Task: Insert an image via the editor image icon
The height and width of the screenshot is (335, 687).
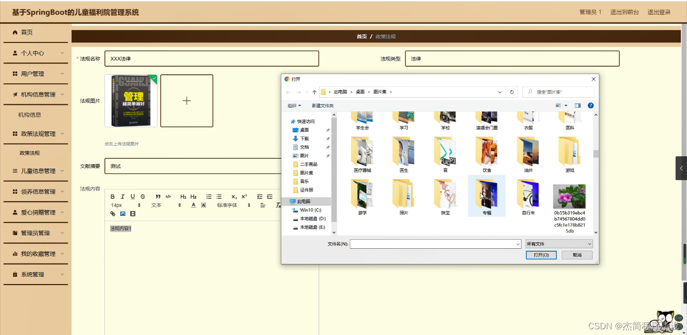Action: tap(122, 213)
